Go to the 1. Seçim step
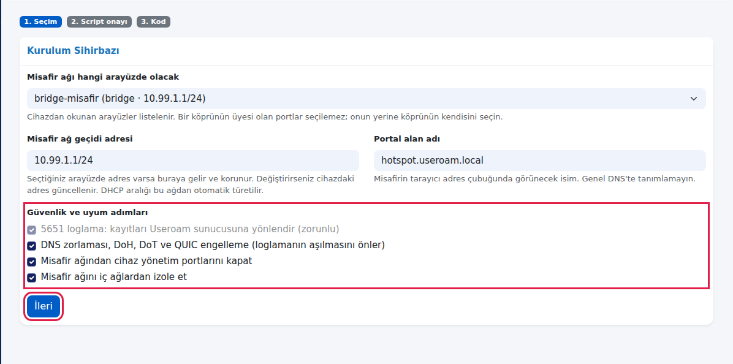The image size is (733, 364). coord(40,21)
